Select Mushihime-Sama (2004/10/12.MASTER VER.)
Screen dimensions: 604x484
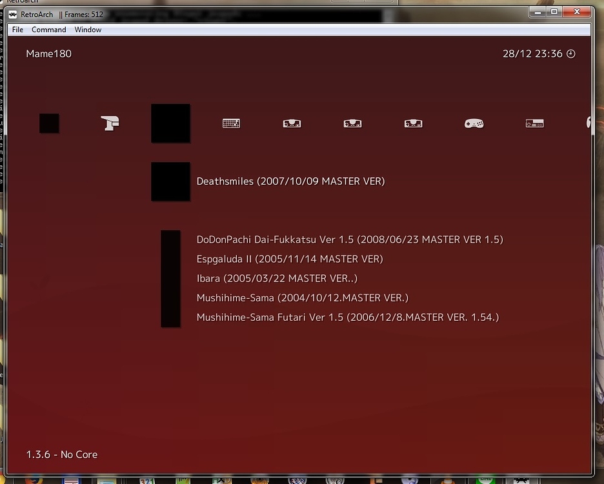pos(303,297)
